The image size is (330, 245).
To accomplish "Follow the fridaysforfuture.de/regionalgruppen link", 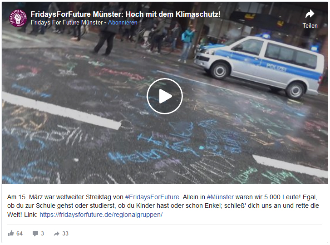I will pos(101,215).
